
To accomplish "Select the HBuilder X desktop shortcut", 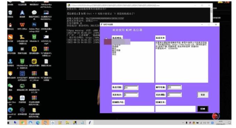I will click(x=34, y=38).
